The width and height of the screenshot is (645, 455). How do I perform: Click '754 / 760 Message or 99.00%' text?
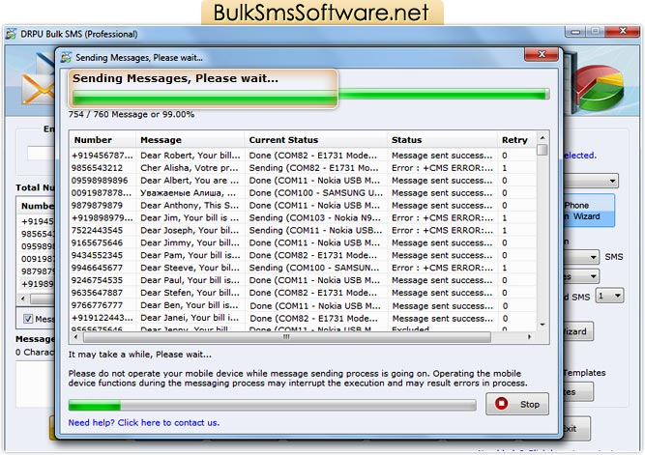(132, 114)
